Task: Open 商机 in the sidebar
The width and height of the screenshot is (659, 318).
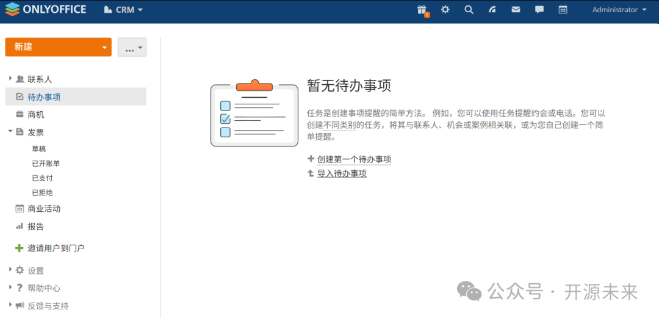Action: 36,115
